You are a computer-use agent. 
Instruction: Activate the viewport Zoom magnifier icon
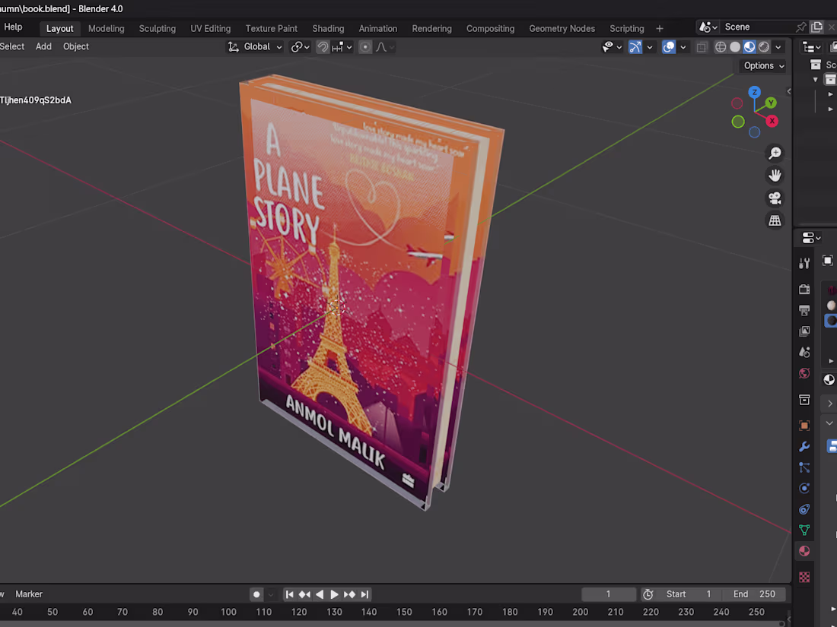[x=775, y=153]
